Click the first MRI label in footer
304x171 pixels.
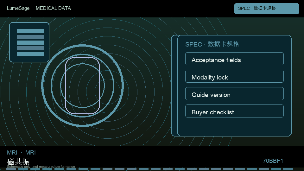pyautogui.click(x=12, y=153)
